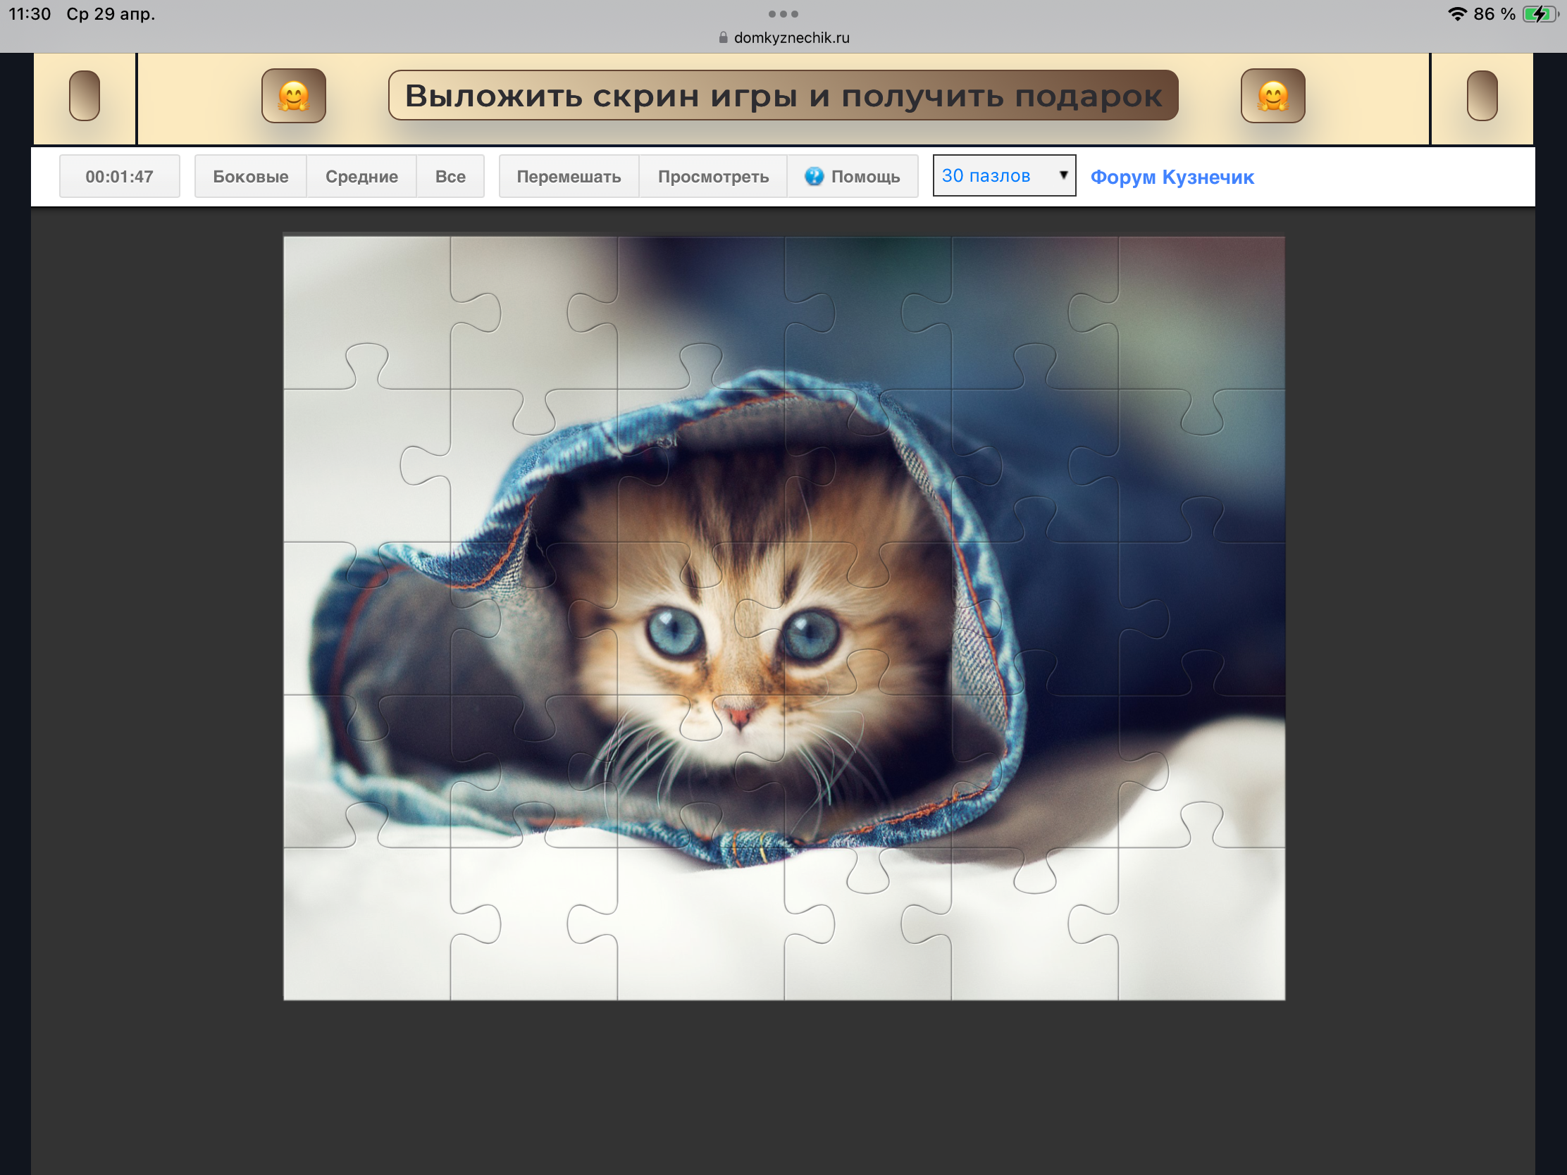Preview the image with Просмотреть button
The image size is (1567, 1175).
712,176
